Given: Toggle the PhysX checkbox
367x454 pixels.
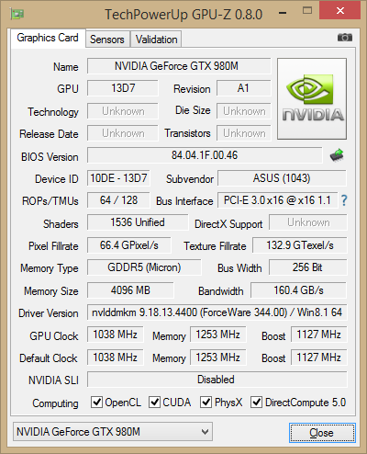Looking at the screenshot, I should [x=206, y=403].
